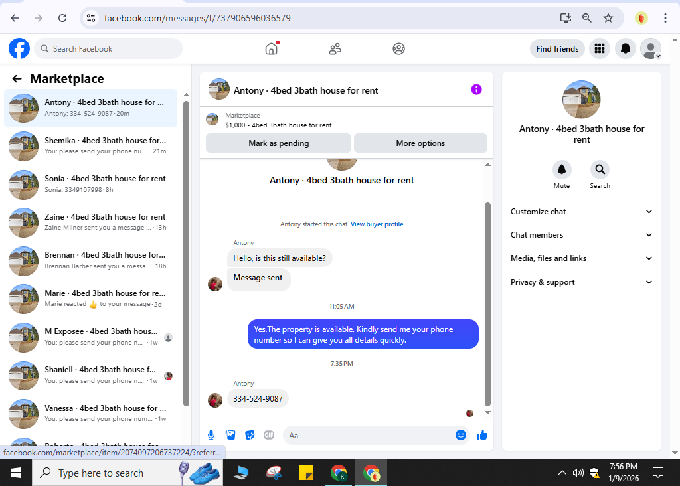Open Zaine conversation in list
The image size is (680, 486).
[x=90, y=222]
